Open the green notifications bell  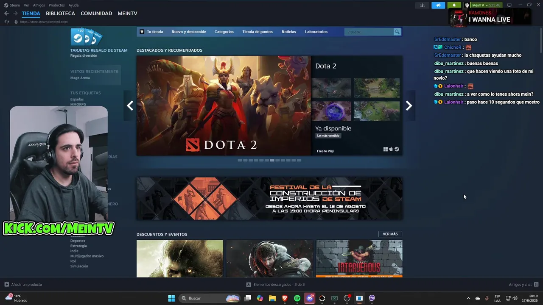click(454, 5)
